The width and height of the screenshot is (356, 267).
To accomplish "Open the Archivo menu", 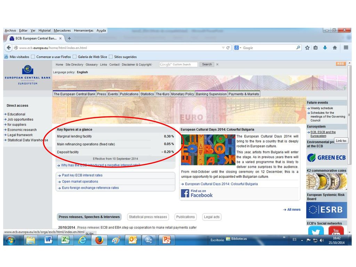I will pyautogui.click(x=10, y=31).
